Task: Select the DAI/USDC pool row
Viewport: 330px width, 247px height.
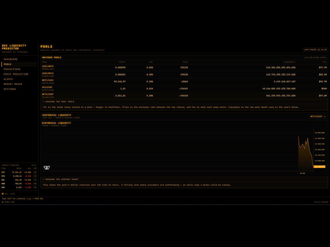Action: tap(184, 89)
